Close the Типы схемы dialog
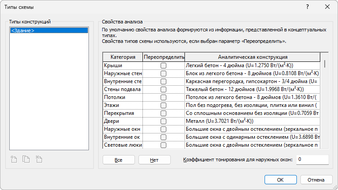Screen dimensions: 338x190 (327, 7)
